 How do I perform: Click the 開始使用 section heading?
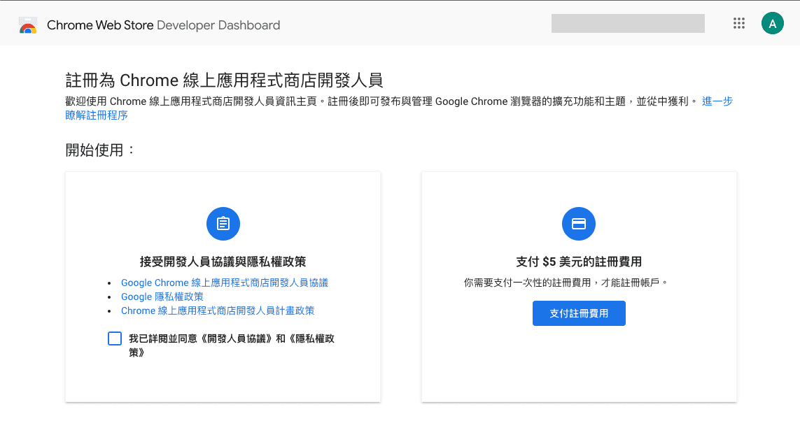pos(100,150)
